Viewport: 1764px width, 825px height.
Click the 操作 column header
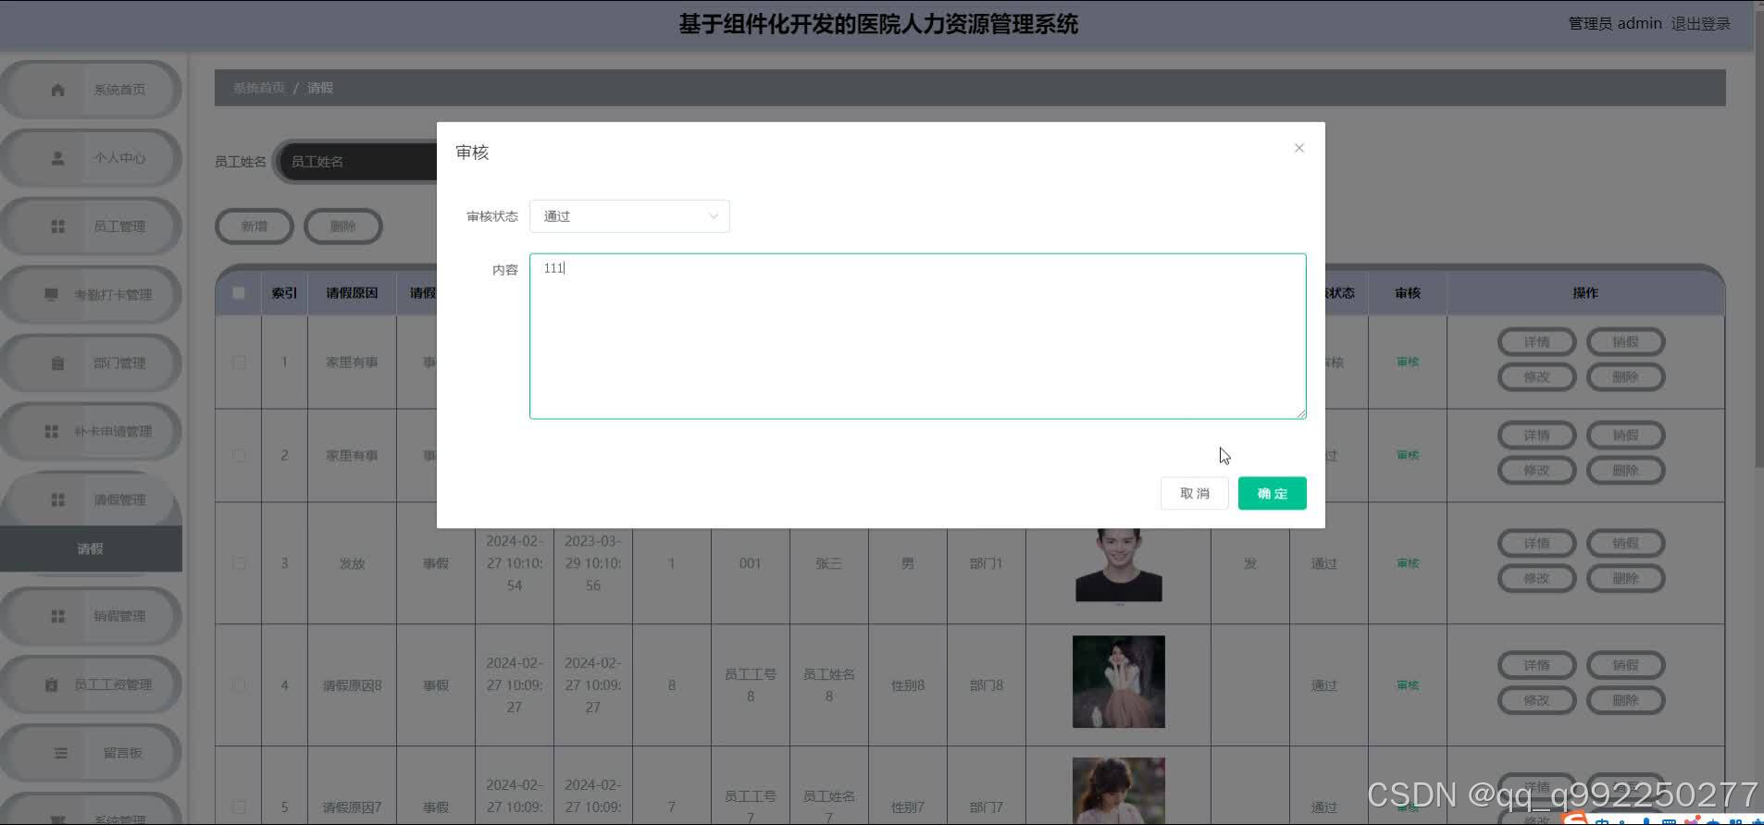[x=1585, y=293]
